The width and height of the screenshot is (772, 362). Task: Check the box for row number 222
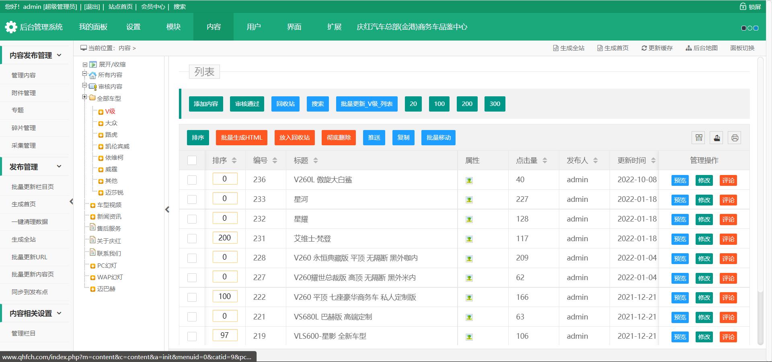(192, 298)
